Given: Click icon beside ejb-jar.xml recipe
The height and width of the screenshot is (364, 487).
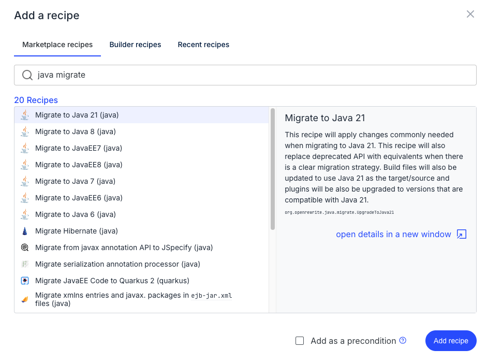Looking at the screenshot, I should (25, 299).
